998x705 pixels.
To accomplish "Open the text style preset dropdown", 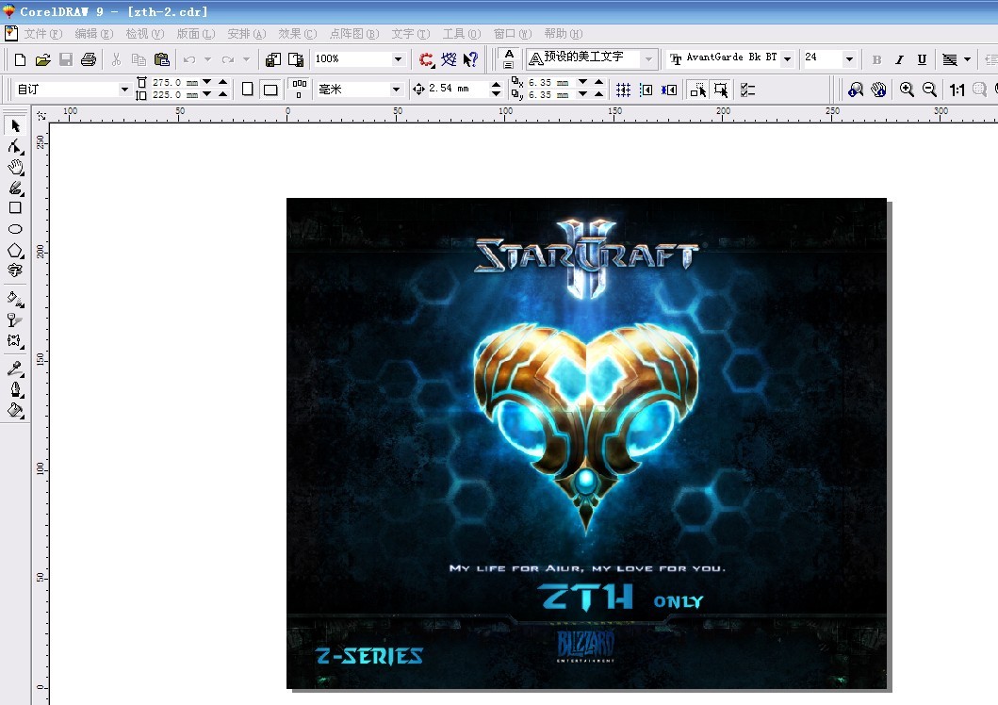I will click(648, 58).
